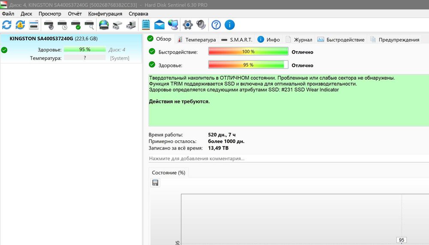Image resolution: width=429 pixels, height=245 pixels.
Task: Click the Действия не требуются. text
Action: [x=179, y=102]
